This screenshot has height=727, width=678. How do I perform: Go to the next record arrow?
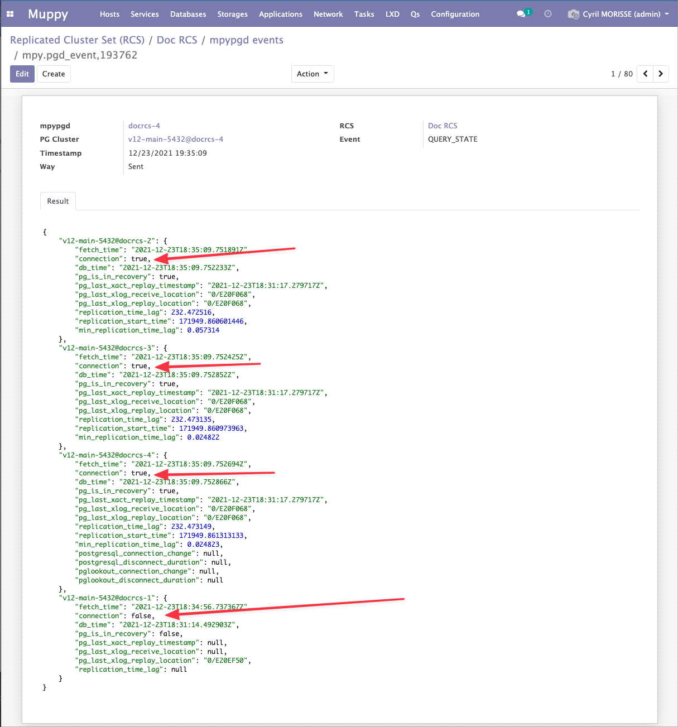tap(661, 74)
